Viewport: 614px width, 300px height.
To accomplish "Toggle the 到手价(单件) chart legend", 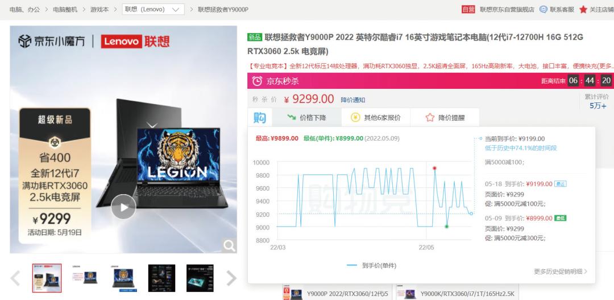I will click(x=371, y=265).
